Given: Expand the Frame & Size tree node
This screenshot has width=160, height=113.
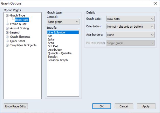Looking at the screenshot, I should 8,24.
